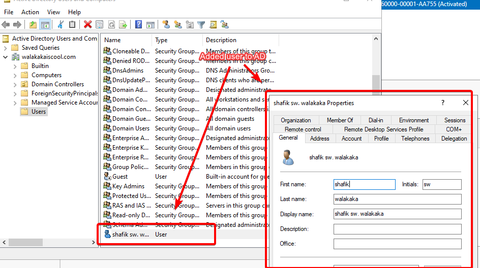
Task: Open the File menu
Action: tap(9, 12)
